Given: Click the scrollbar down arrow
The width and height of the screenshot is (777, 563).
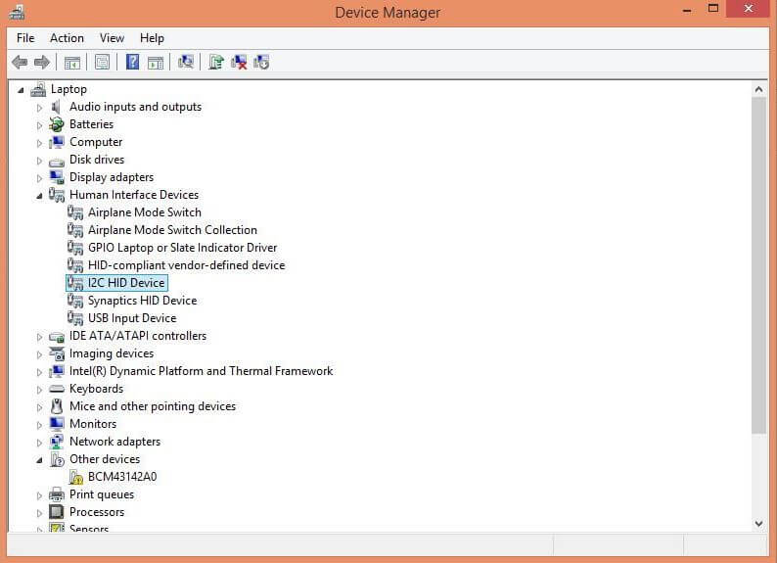Looking at the screenshot, I should (x=758, y=524).
